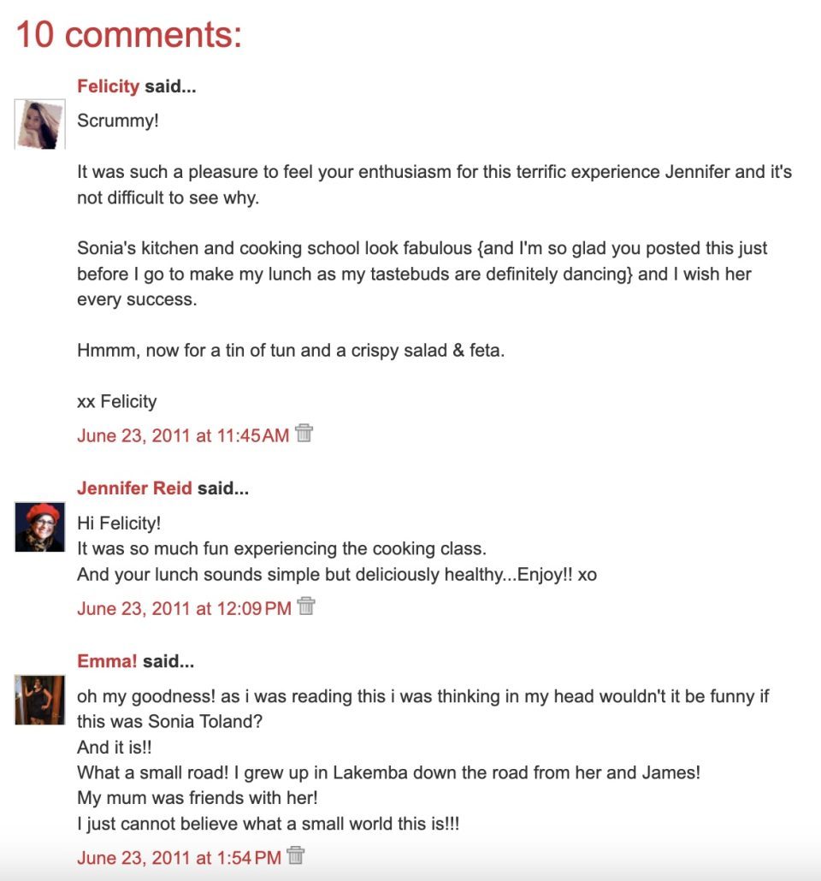Viewport: 821px width, 881px height.
Task: Click the "10 comments:" heading
Action: [129, 34]
